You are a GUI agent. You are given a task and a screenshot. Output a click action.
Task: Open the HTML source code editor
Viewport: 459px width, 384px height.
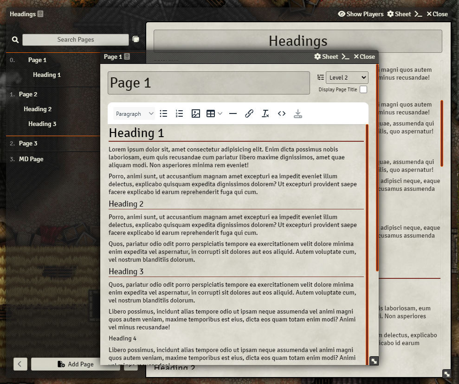pos(281,113)
